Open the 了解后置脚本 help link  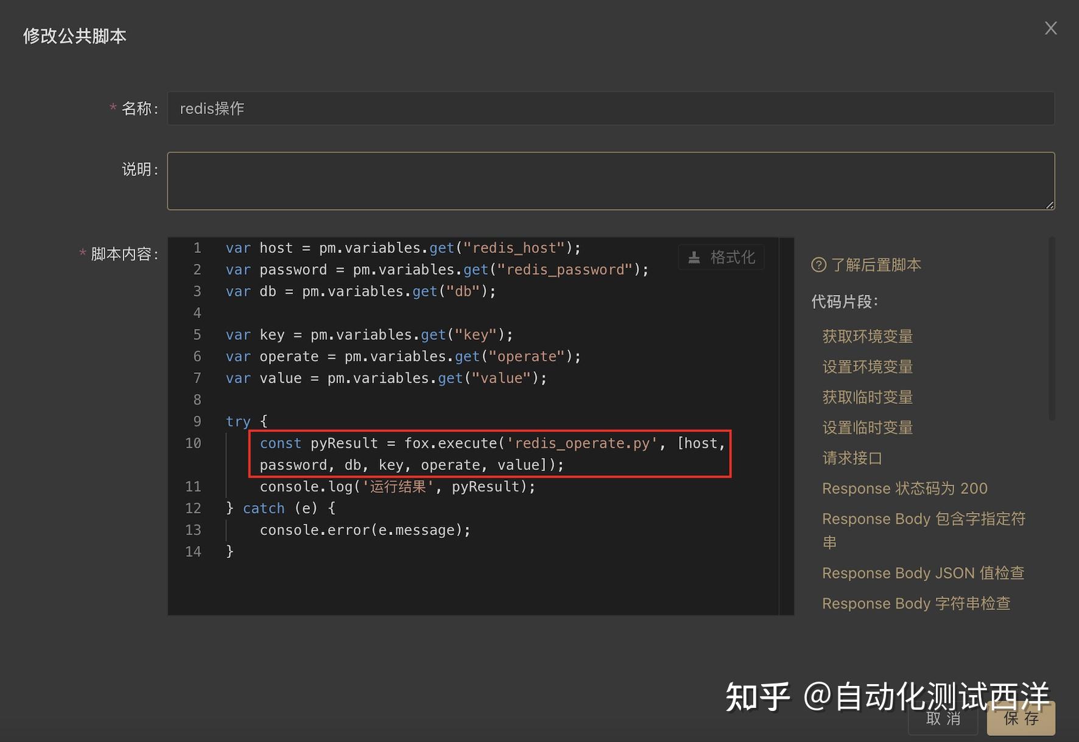pyautogui.click(x=876, y=265)
